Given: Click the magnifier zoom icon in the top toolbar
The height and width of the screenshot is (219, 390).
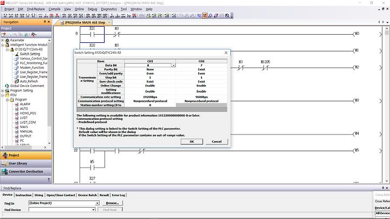Looking at the screenshot, I should click(x=227, y=16).
